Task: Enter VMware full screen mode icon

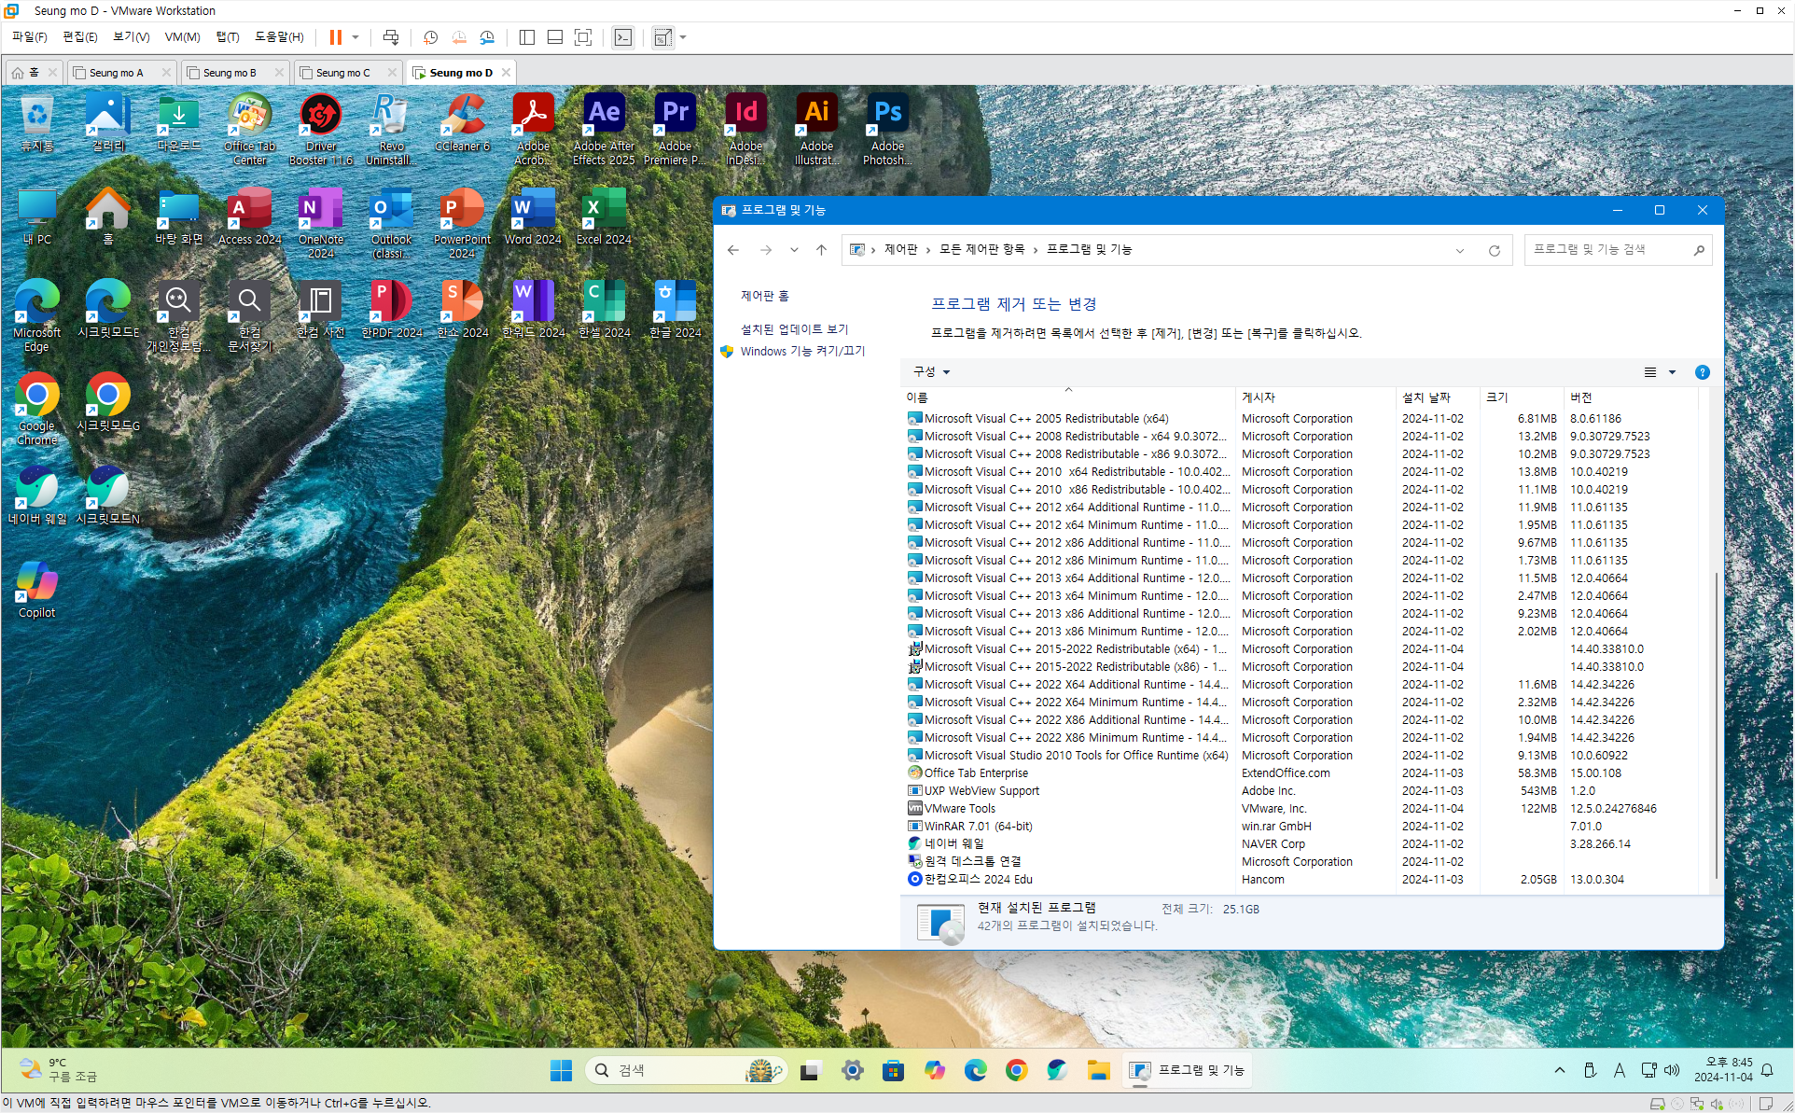Action: 583,37
